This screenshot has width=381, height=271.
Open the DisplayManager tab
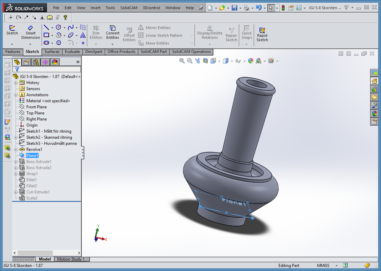(x=55, y=62)
